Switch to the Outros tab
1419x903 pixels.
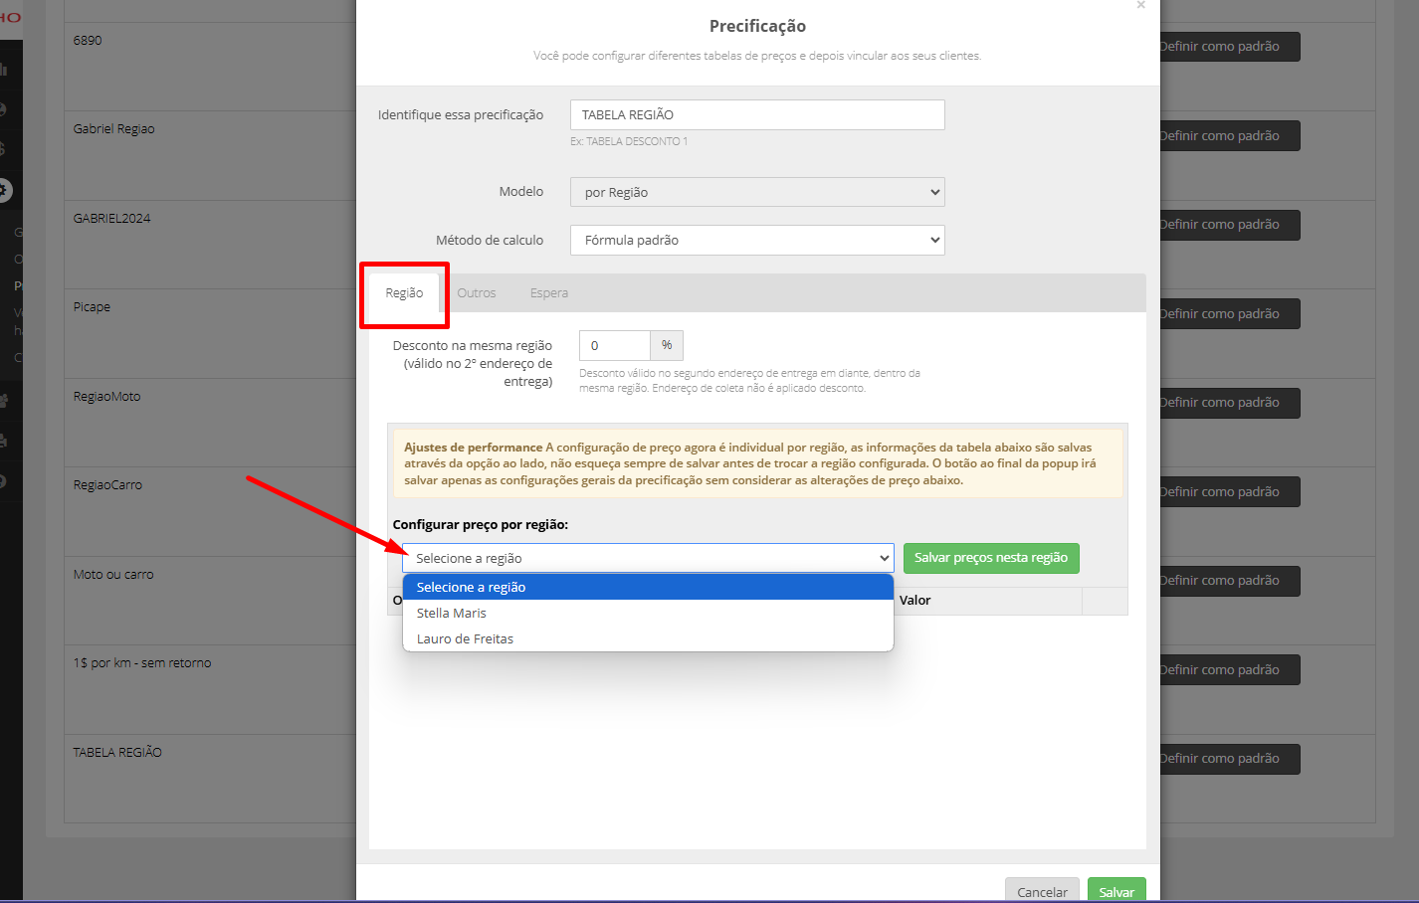(x=477, y=293)
